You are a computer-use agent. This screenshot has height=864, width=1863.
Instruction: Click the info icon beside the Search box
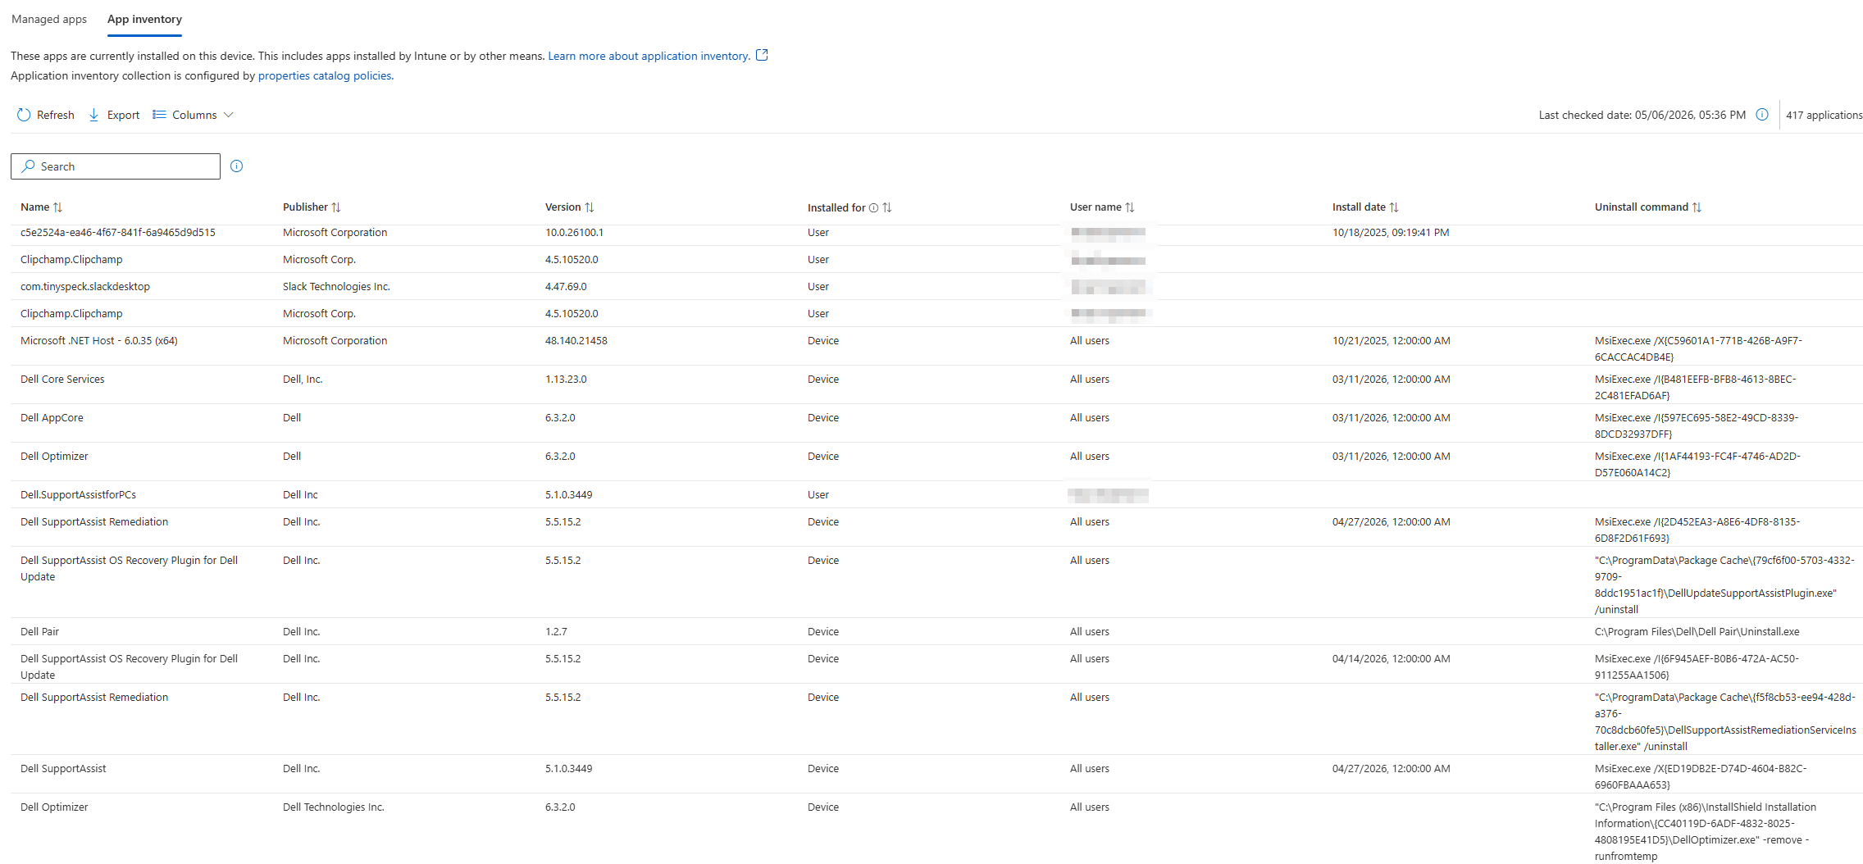pyautogui.click(x=237, y=166)
